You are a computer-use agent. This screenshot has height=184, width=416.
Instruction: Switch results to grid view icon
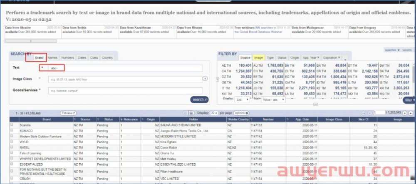191,113
